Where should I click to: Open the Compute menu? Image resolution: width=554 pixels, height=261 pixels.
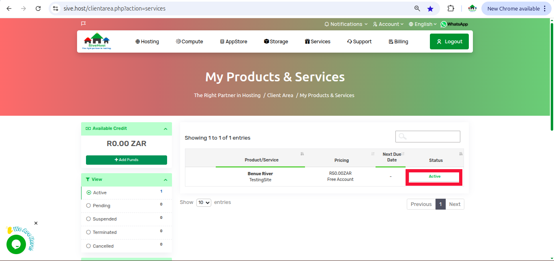click(189, 41)
